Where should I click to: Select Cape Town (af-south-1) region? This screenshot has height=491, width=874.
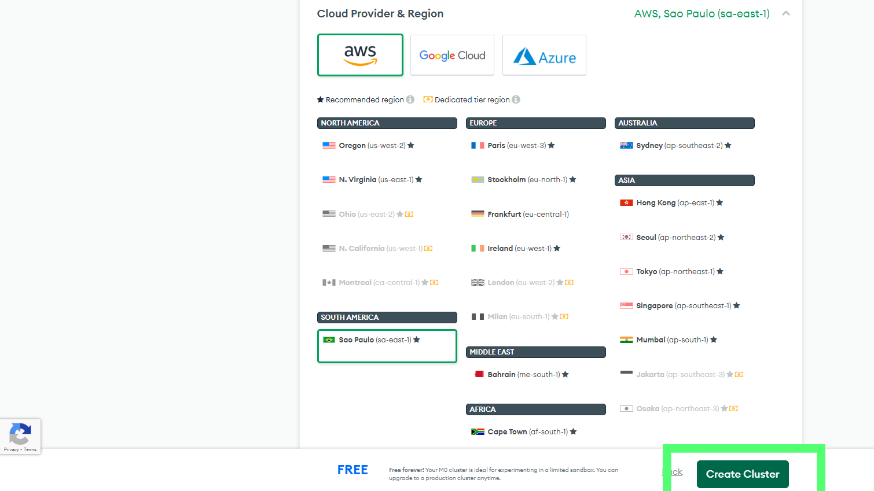[536, 431]
